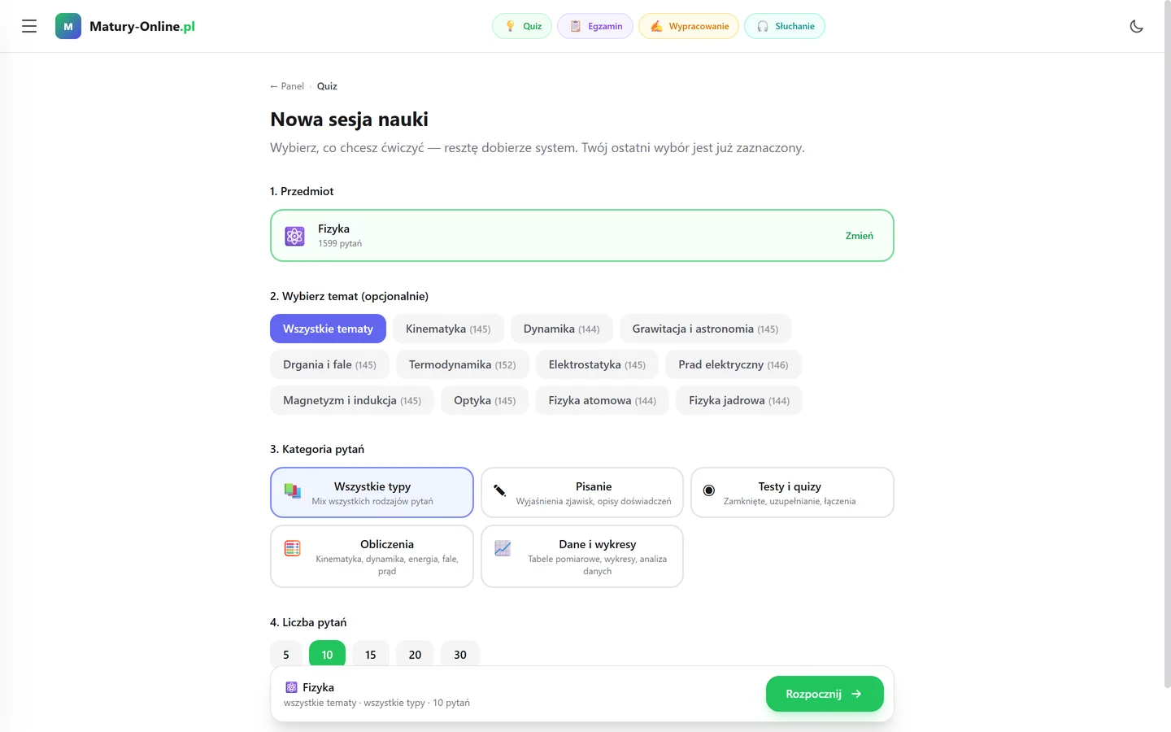
Task: Click the page vertical scrollbar
Action: pos(1167,346)
